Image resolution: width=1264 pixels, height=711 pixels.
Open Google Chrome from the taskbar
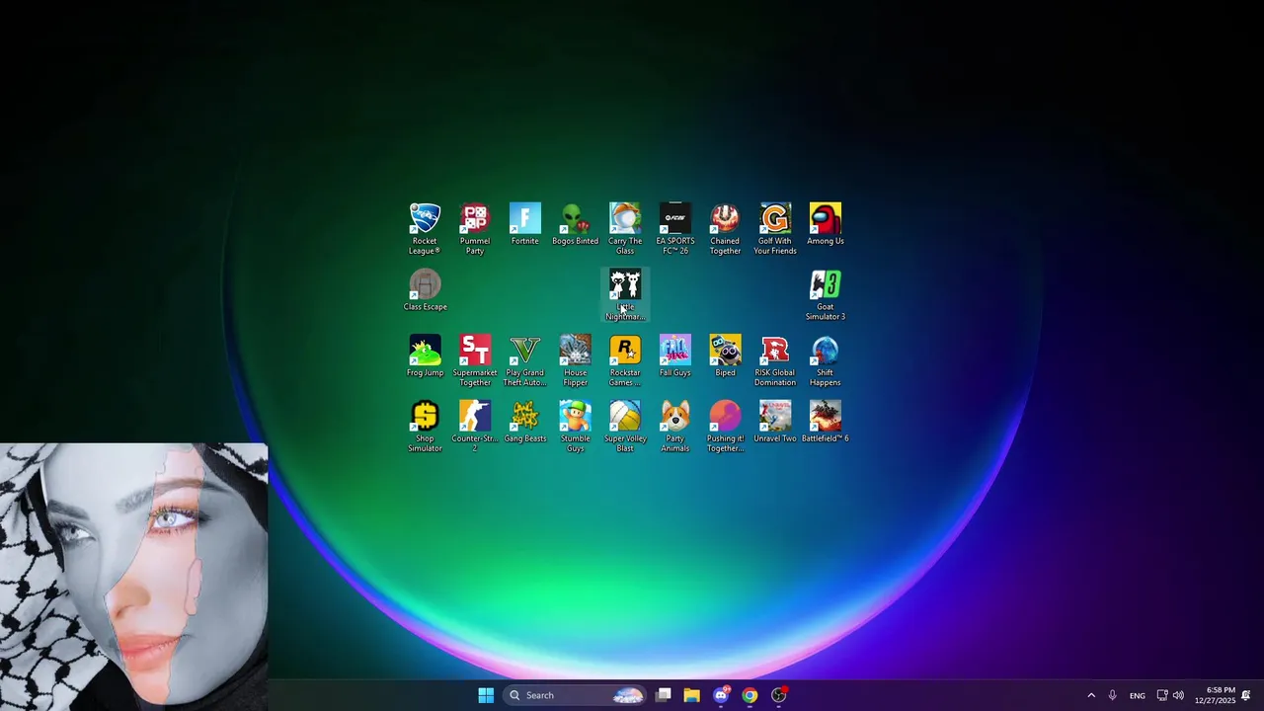pyautogui.click(x=750, y=695)
